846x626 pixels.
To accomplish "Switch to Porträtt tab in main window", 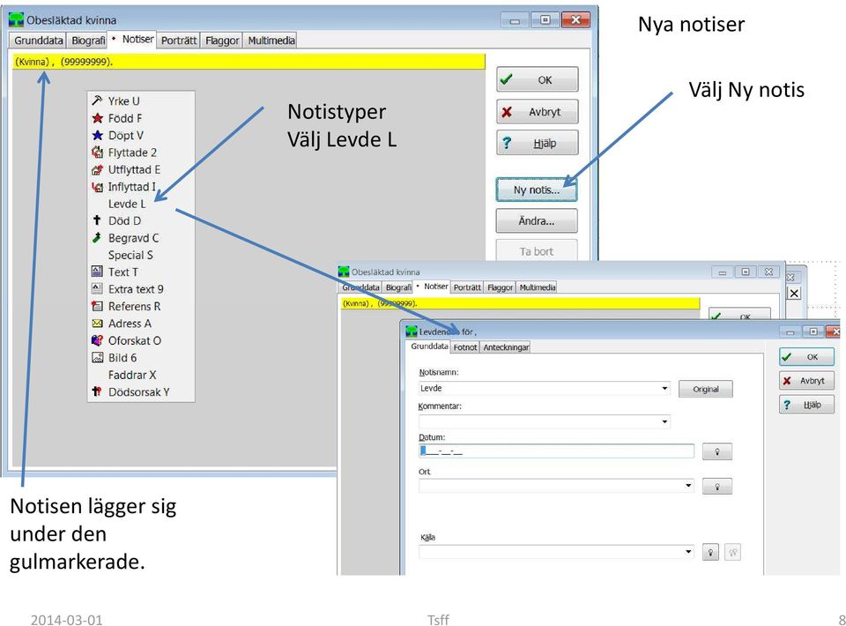I will pyautogui.click(x=179, y=41).
